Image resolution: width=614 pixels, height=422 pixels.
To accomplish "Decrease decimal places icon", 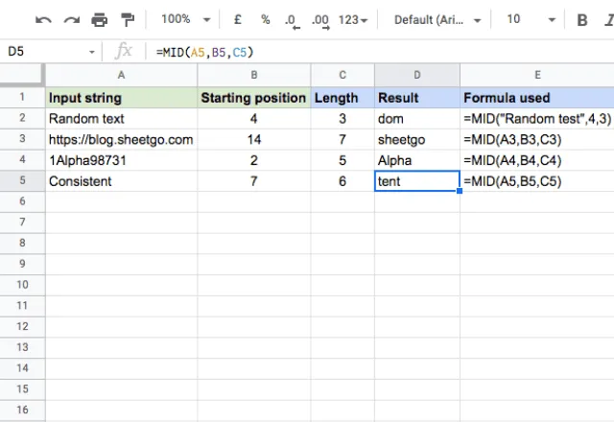I will [292, 21].
